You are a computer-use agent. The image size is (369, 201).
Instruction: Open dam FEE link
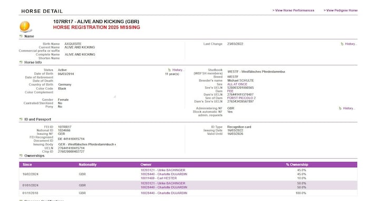coord(230,91)
